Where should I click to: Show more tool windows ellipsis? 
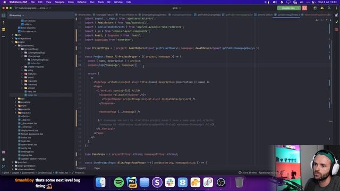point(4,37)
